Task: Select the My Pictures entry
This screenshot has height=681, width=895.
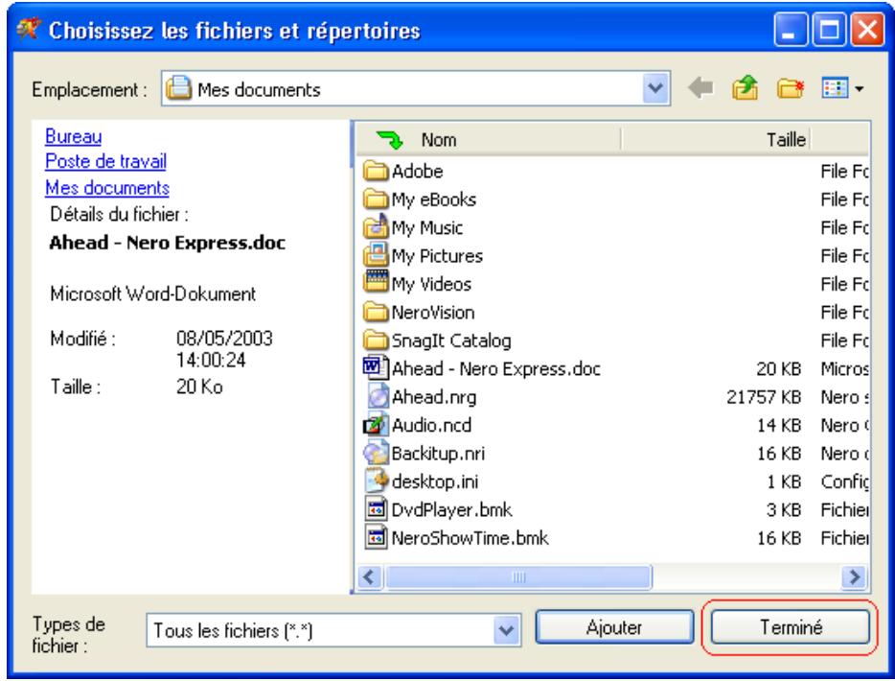Action: coord(437,256)
